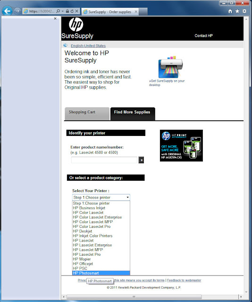Choose HP Mopier from the list
This screenshot has width=252, height=302.
pyautogui.click(x=101, y=259)
